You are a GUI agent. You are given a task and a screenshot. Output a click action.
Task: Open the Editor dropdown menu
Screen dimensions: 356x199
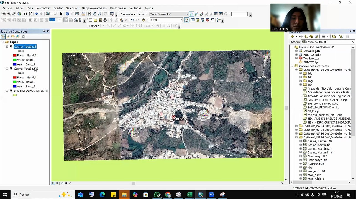(94, 26)
